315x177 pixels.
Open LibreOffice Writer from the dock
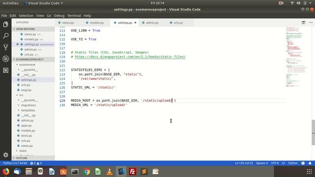click(52, 172)
